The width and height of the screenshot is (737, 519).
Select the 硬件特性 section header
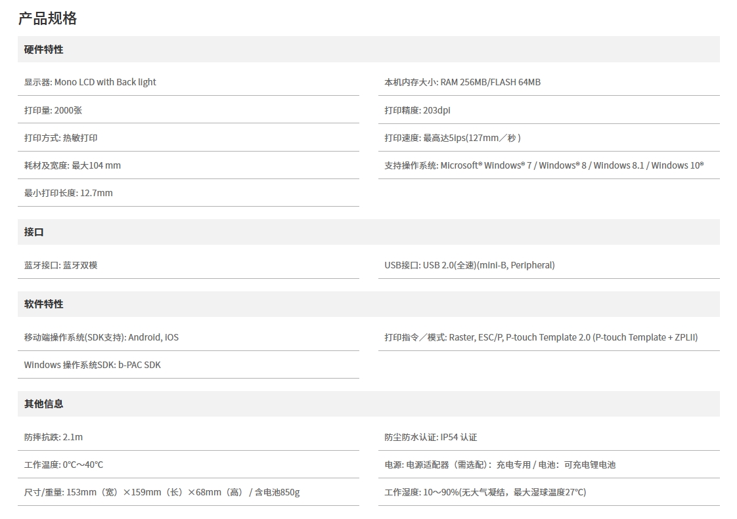[43, 49]
